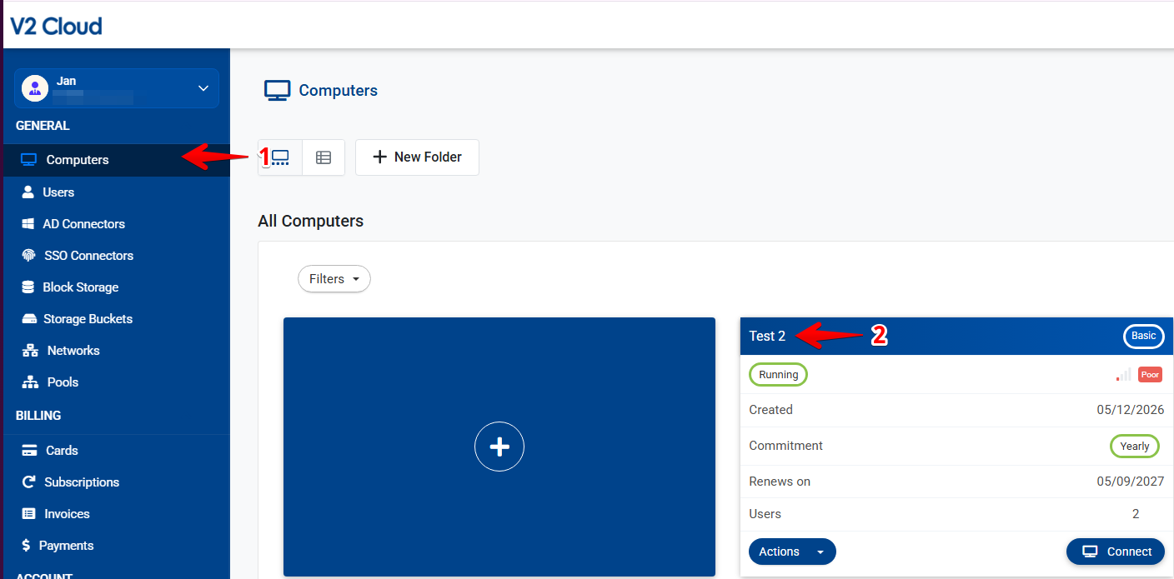This screenshot has height=579, width=1174.
Task: Click the Invoices list icon
Action: pos(29,514)
